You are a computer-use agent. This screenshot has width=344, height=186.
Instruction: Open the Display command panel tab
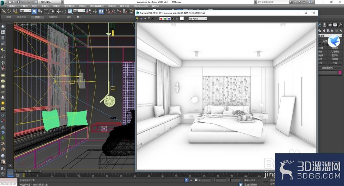pyautogui.click(x=335, y=25)
